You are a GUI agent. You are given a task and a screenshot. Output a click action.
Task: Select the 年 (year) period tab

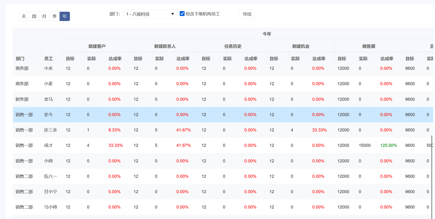tap(65, 16)
